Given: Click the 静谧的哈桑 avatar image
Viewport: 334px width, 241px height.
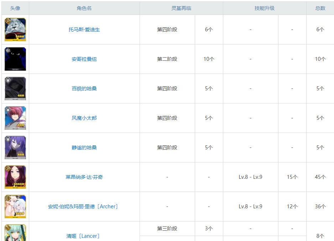Looking at the screenshot, I should tap(15, 148).
